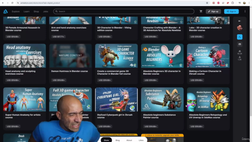Open the Learn menu

[x=26, y=11]
